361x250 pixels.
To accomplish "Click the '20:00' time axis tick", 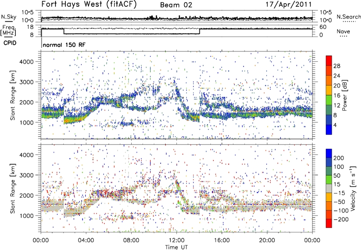I will [x=267, y=240].
